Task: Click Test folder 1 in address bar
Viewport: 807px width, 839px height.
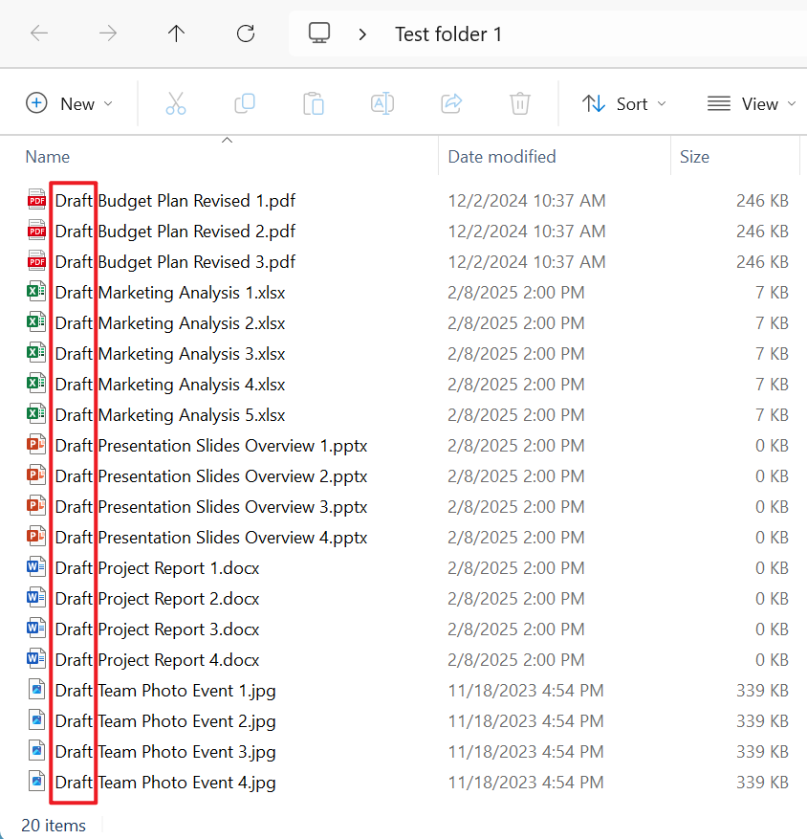Action: tap(448, 34)
